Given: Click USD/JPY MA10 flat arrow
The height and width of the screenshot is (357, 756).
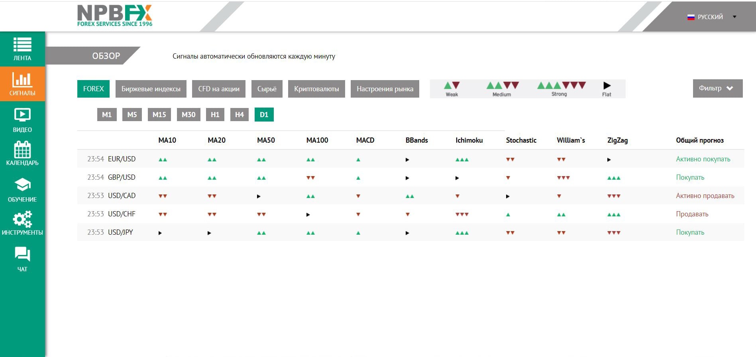Looking at the screenshot, I should click(x=160, y=233).
